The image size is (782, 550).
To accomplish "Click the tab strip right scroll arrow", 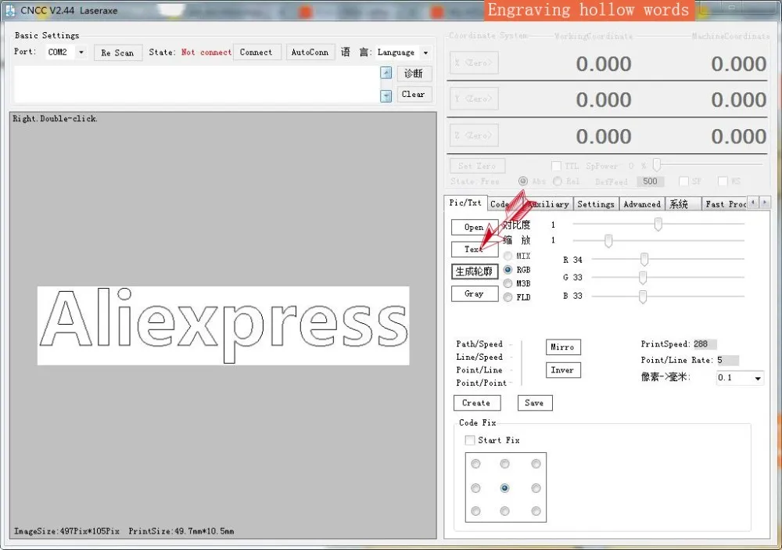I will 765,202.
